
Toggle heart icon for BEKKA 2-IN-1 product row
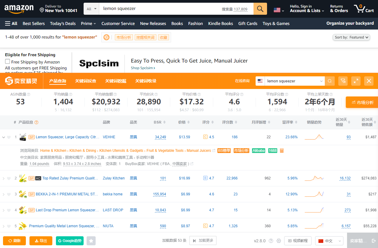tap(9, 194)
